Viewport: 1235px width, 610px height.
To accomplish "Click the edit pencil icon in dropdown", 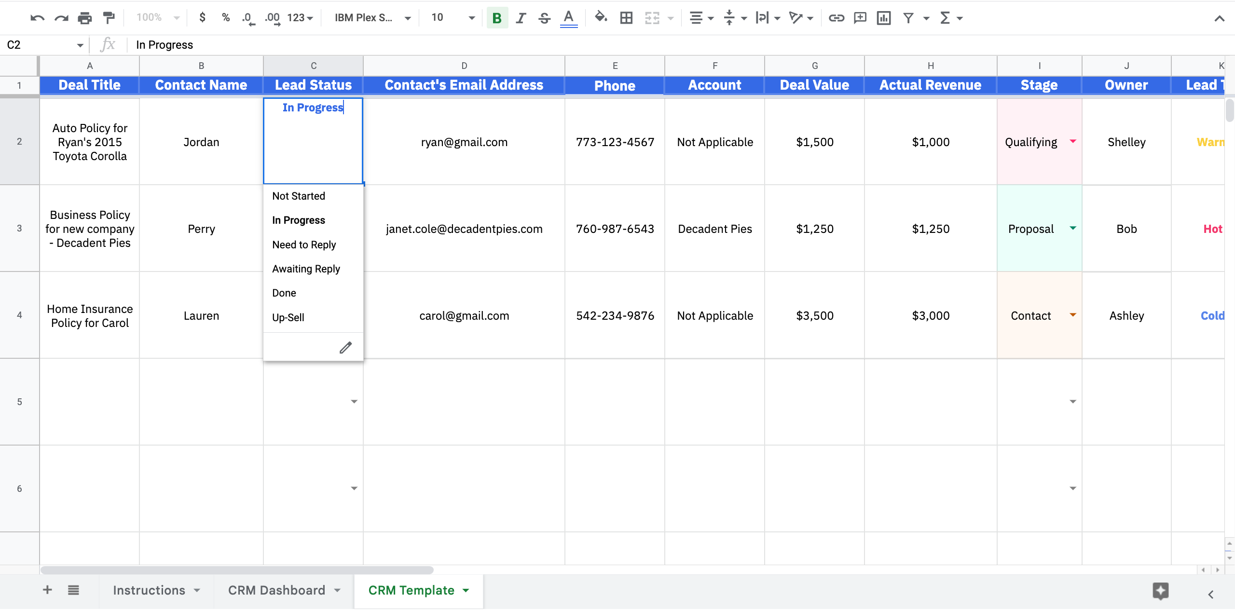I will point(345,346).
